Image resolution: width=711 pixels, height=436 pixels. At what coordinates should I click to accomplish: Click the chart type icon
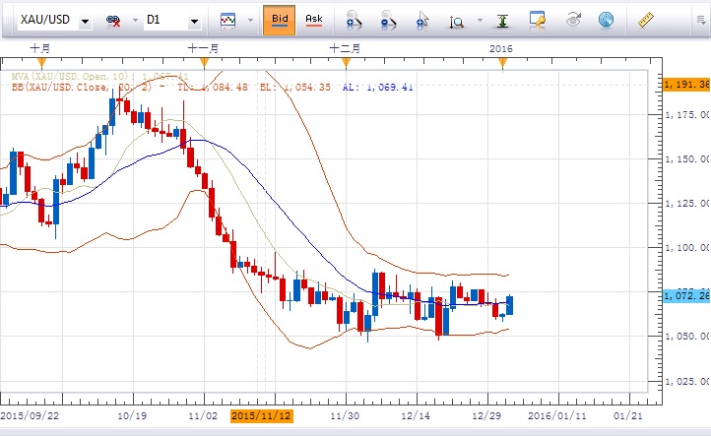pyautogui.click(x=227, y=21)
